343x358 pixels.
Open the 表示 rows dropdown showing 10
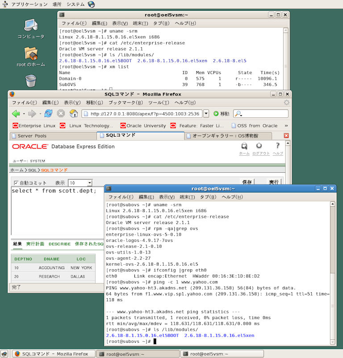pos(80,183)
